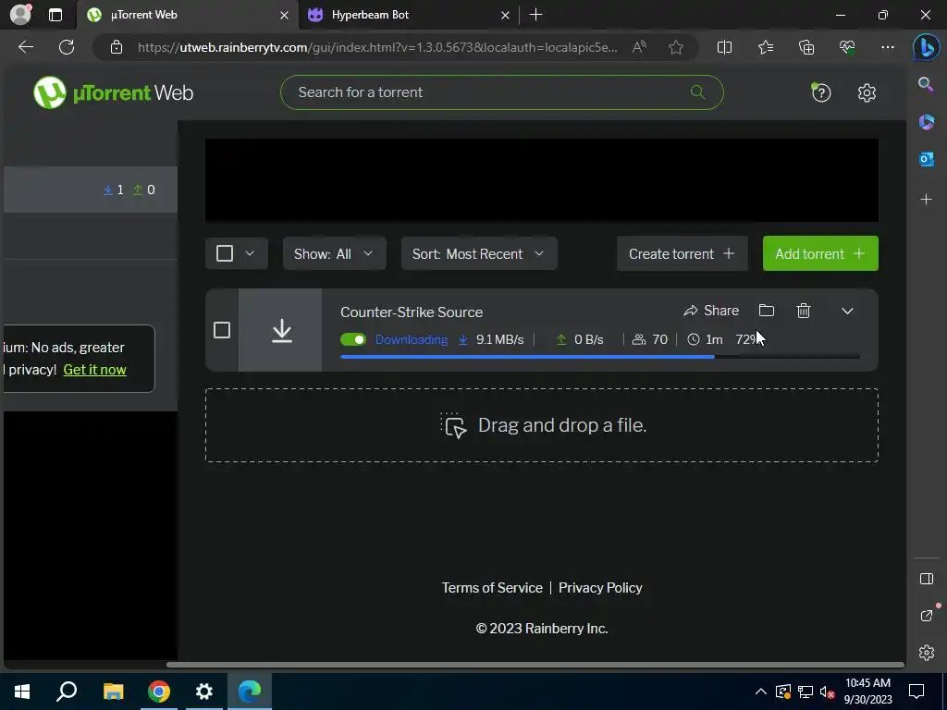The height and width of the screenshot is (710, 947).
Task: Check the Counter-Strike Source torrent checkbox
Action: pos(222,330)
